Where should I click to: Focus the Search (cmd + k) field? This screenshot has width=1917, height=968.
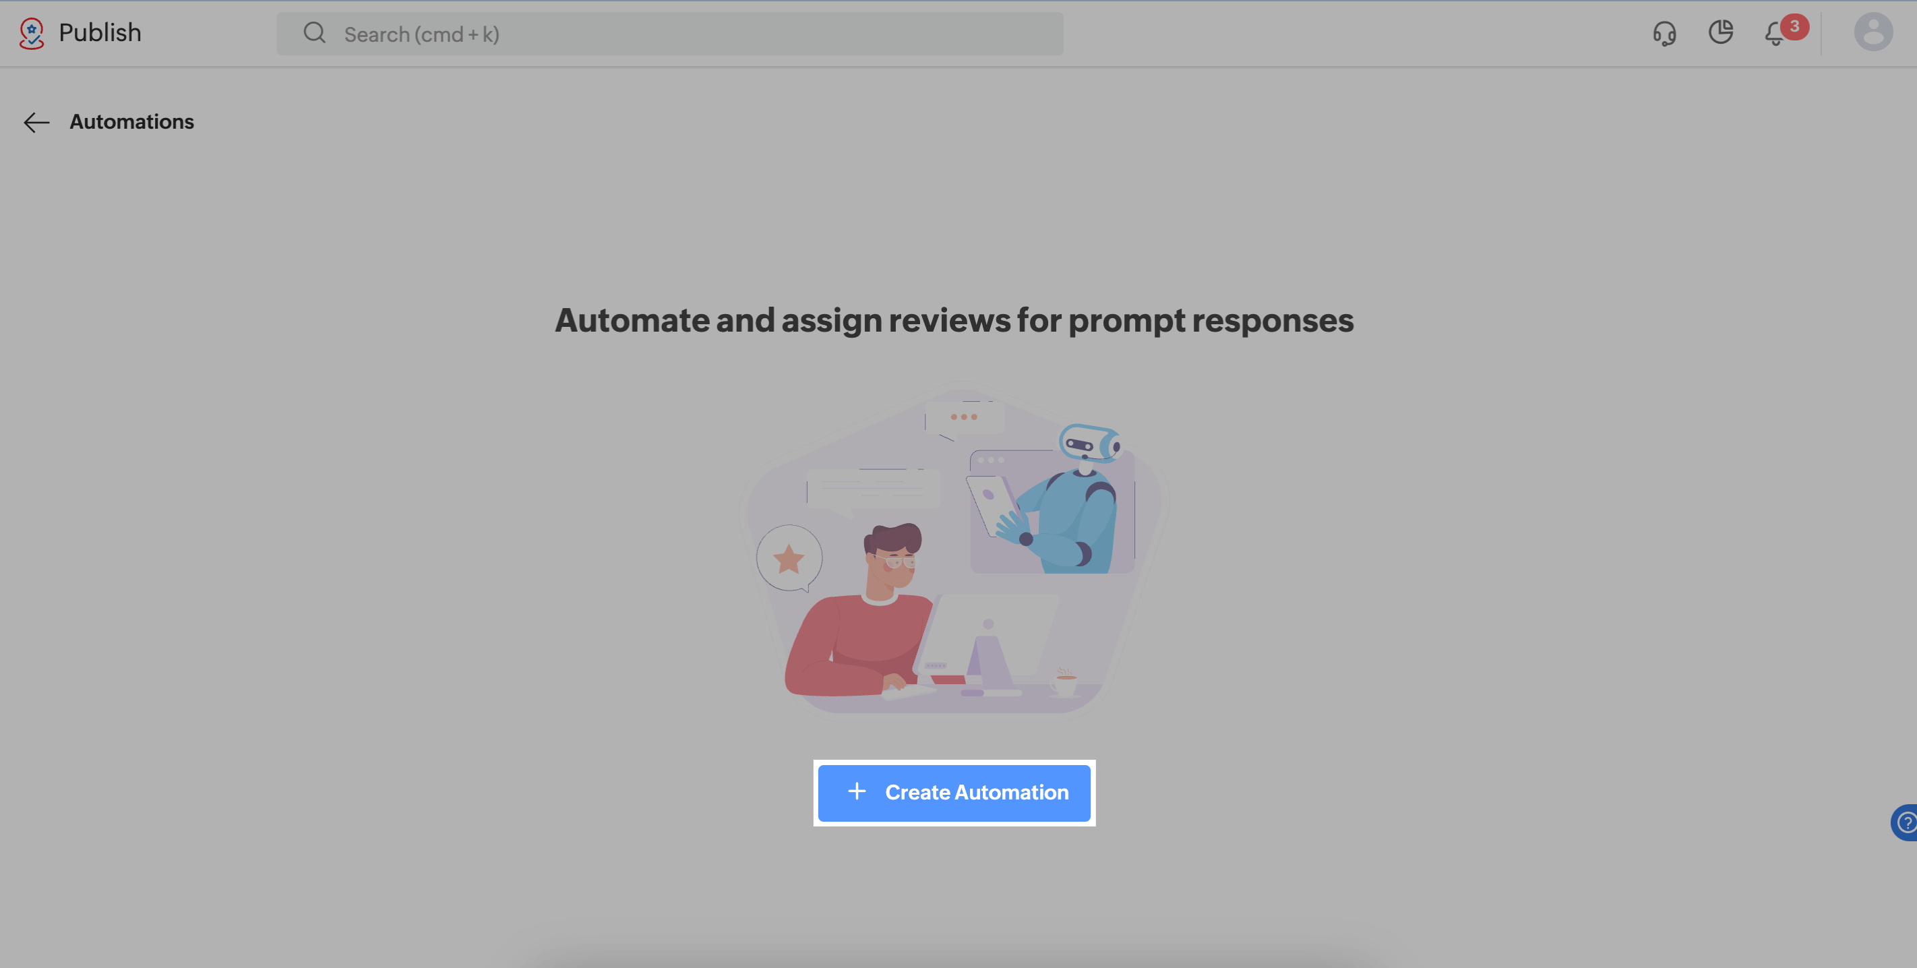click(x=670, y=34)
